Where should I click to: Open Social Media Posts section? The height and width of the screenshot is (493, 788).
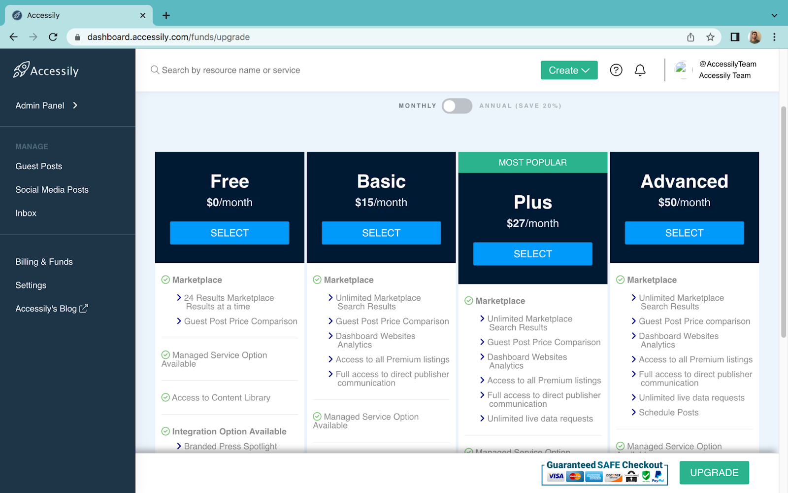click(52, 190)
